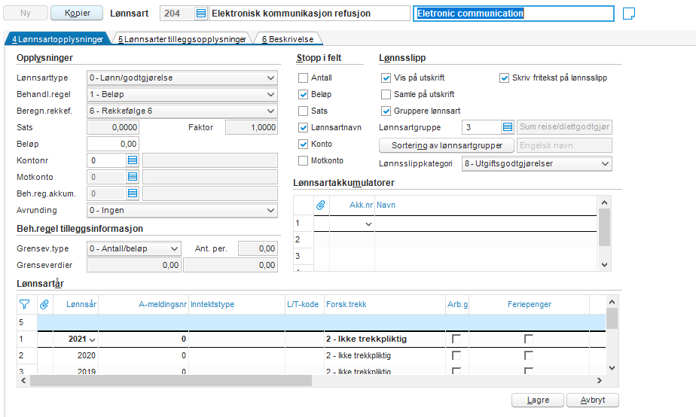The image size is (696, 417).
Task: Open the Kontonr lookup list icon
Action: point(133,160)
